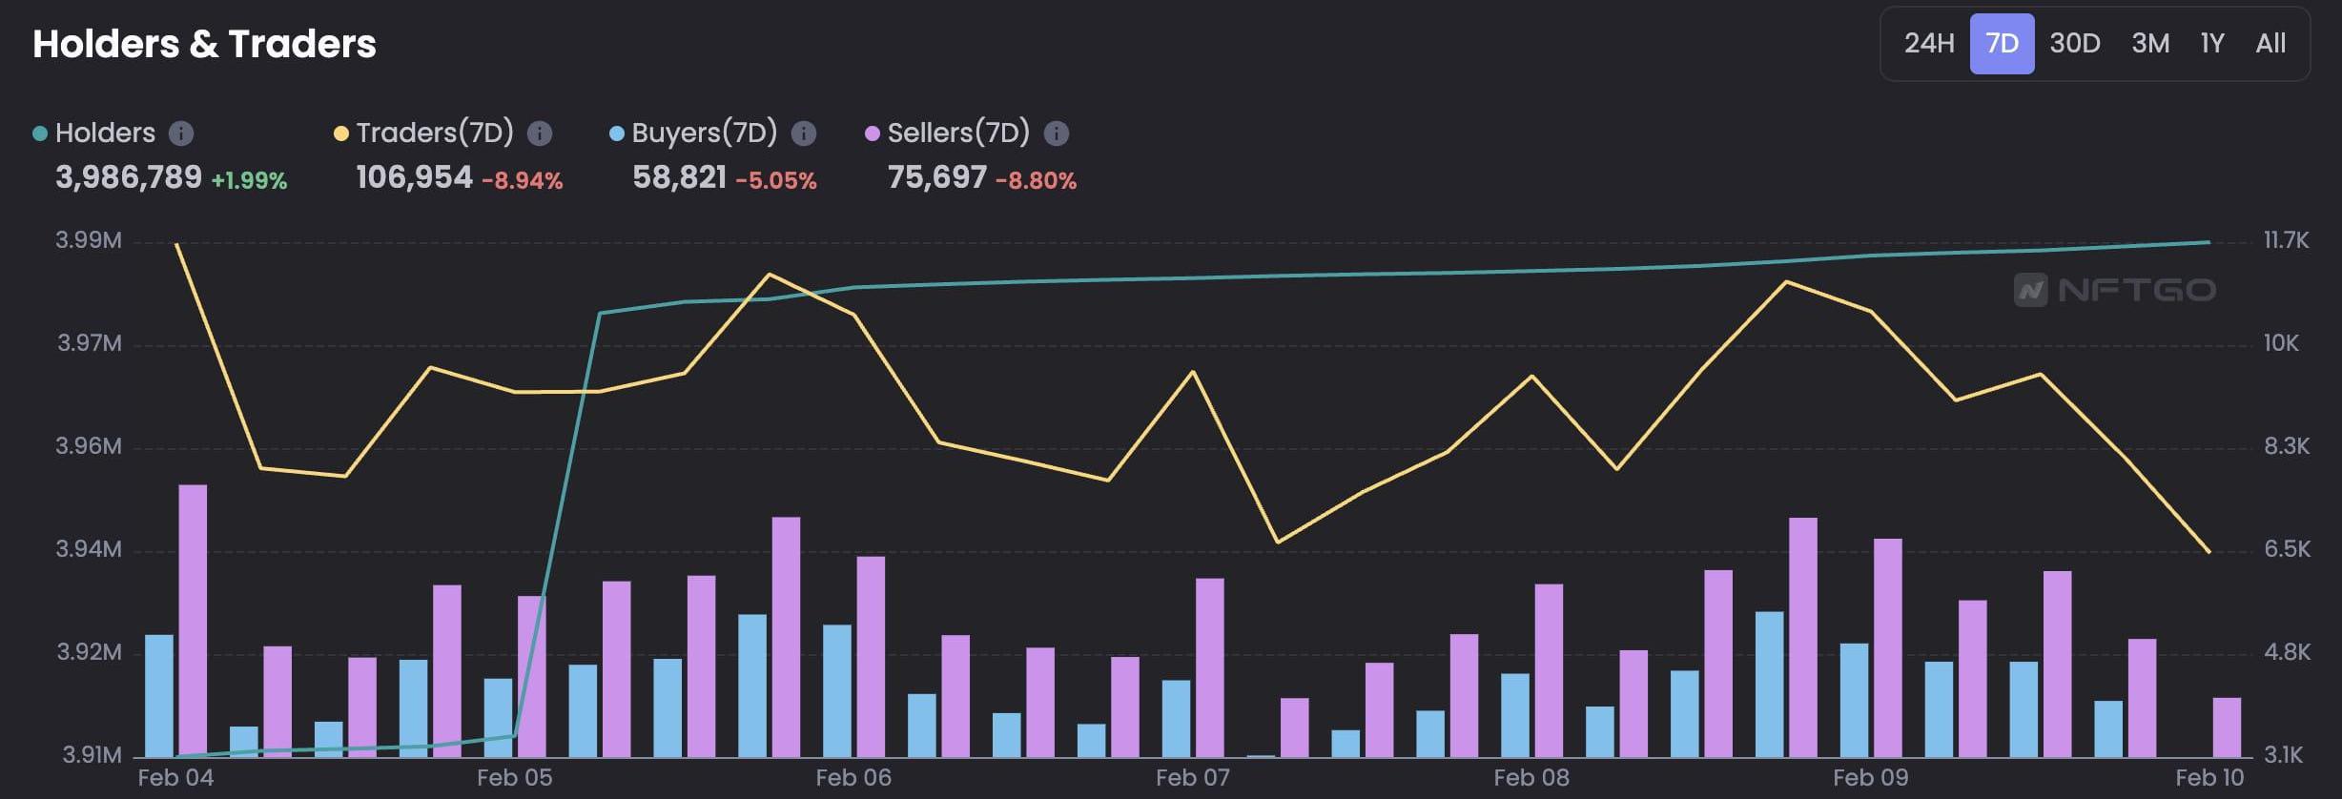
Task: Click the purple Sellers color dot
Action: (x=872, y=133)
